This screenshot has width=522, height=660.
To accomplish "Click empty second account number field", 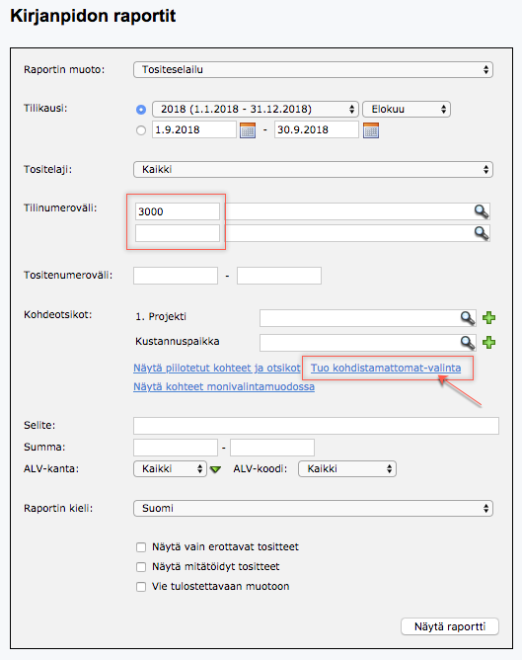I will click(178, 233).
